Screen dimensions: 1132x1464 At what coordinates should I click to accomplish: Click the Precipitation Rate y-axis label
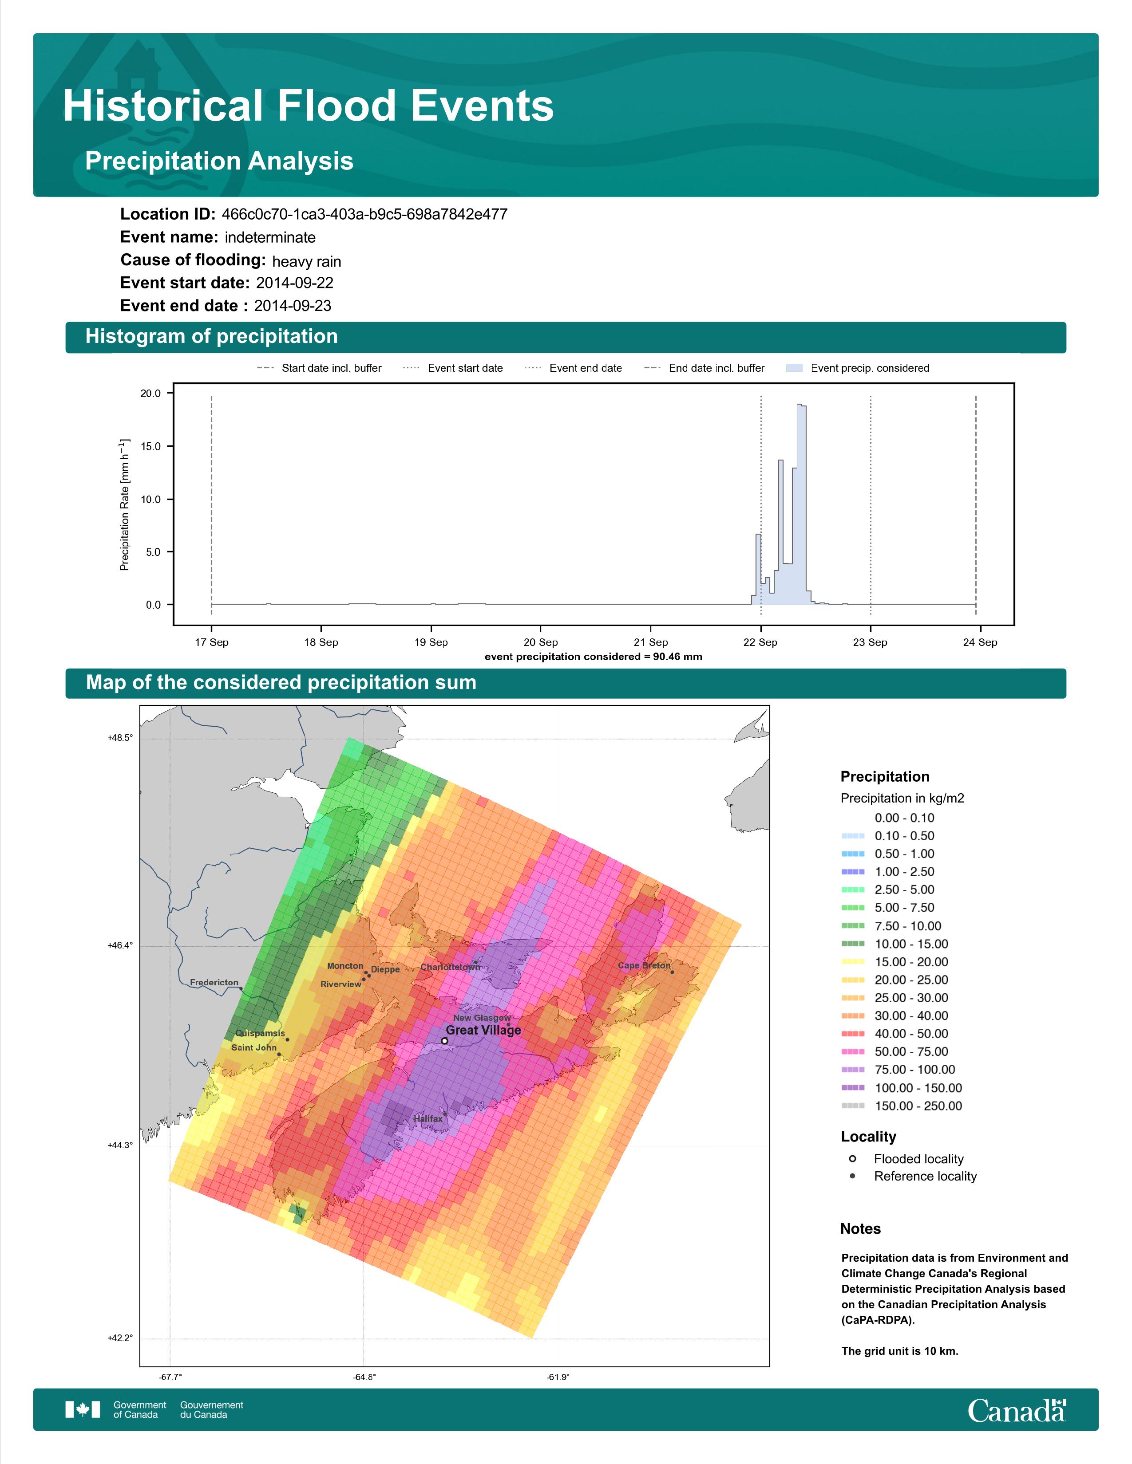[125, 505]
